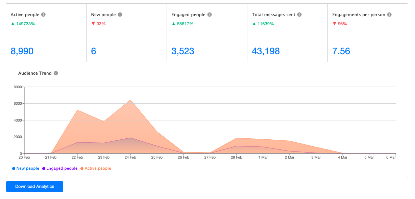This screenshot has height=199, width=415.
Task: Click the 8000 y-axis label
Action: (x=18, y=87)
